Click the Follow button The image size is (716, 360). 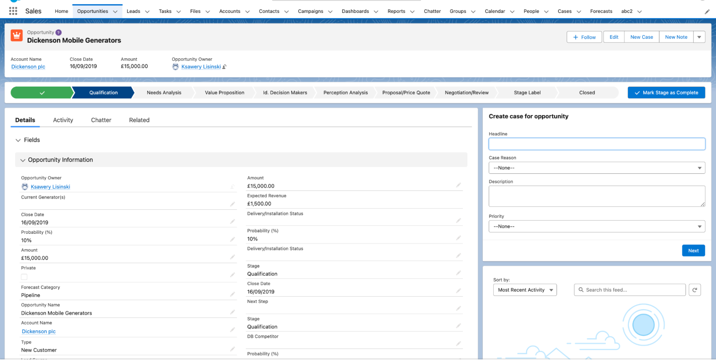tap(584, 37)
